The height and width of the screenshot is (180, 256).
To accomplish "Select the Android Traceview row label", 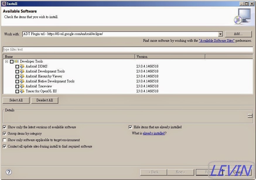I will [39, 86].
